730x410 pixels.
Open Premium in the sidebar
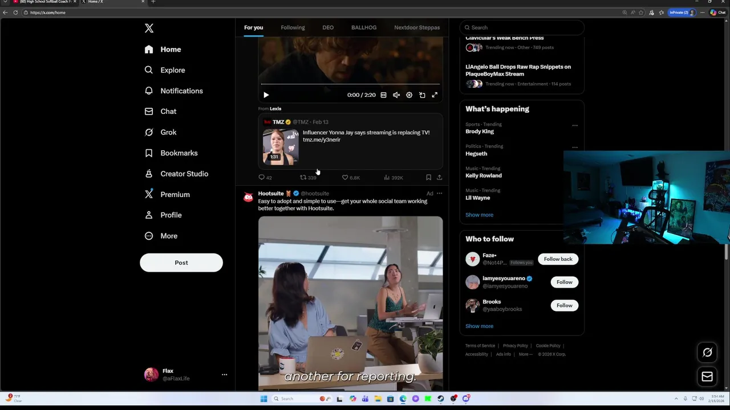(x=167, y=194)
